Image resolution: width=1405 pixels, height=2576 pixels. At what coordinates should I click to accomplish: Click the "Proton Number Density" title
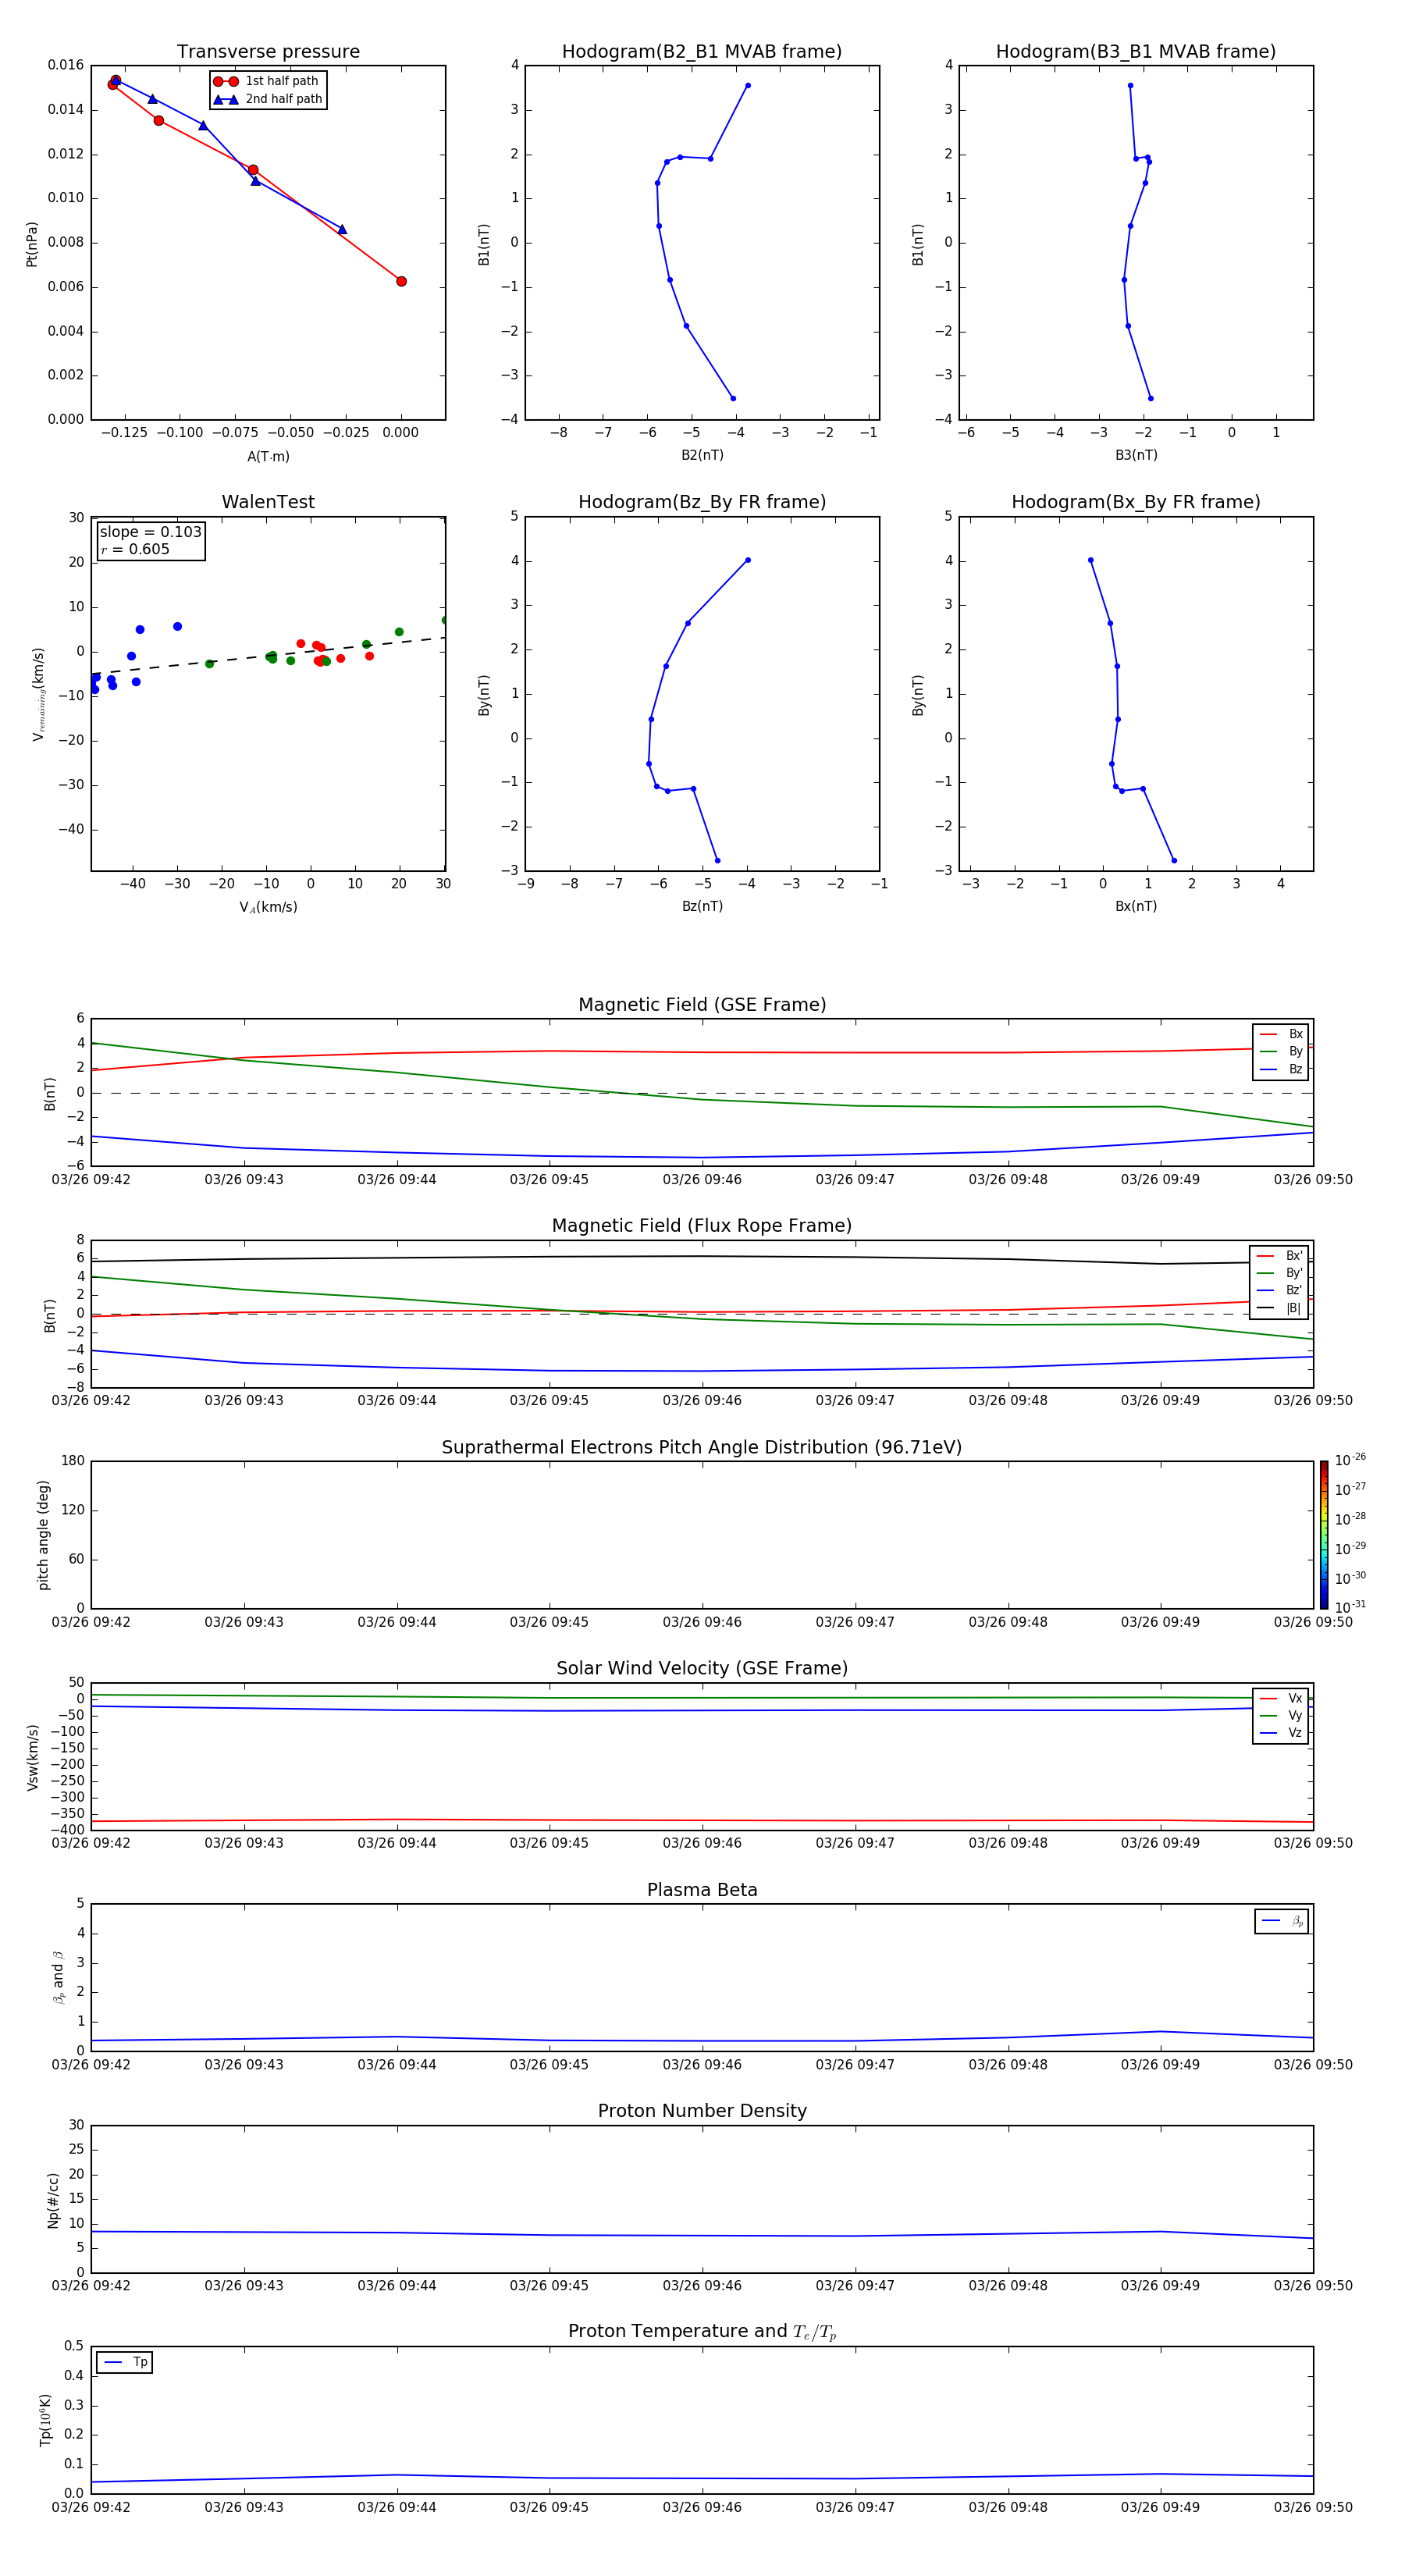702,2111
